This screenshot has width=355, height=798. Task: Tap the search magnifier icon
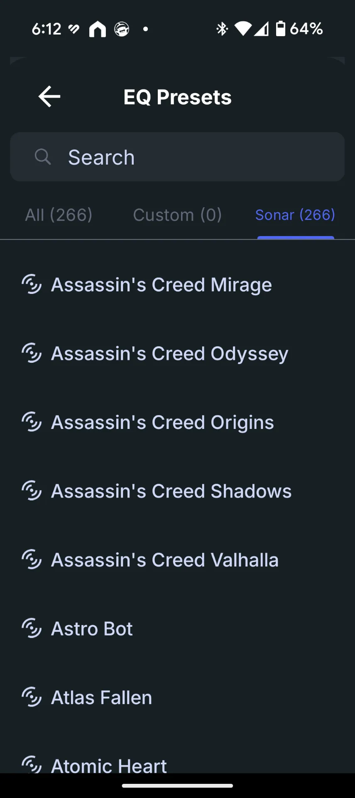click(x=43, y=157)
